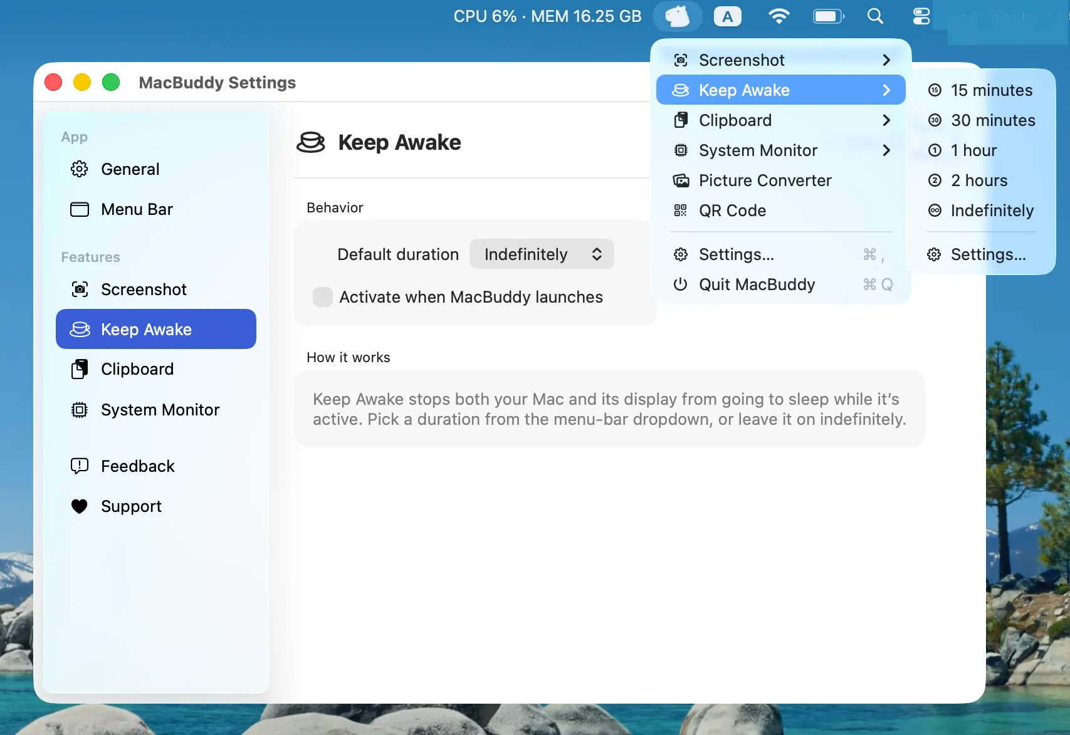The width and height of the screenshot is (1070, 735).
Task: Open Support in the sidebar
Action: point(156,506)
